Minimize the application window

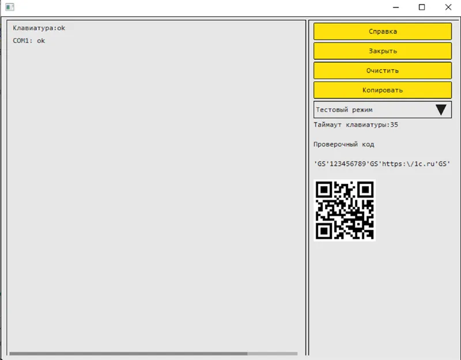396,7
